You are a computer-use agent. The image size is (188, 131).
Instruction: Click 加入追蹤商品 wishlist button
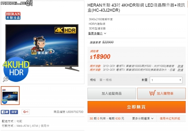coord(112,93)
